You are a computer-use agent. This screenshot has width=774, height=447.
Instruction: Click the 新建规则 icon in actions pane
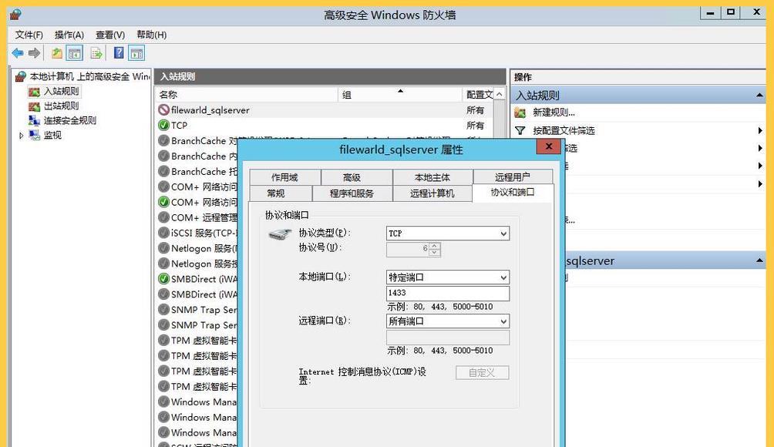tap(520, 113)
